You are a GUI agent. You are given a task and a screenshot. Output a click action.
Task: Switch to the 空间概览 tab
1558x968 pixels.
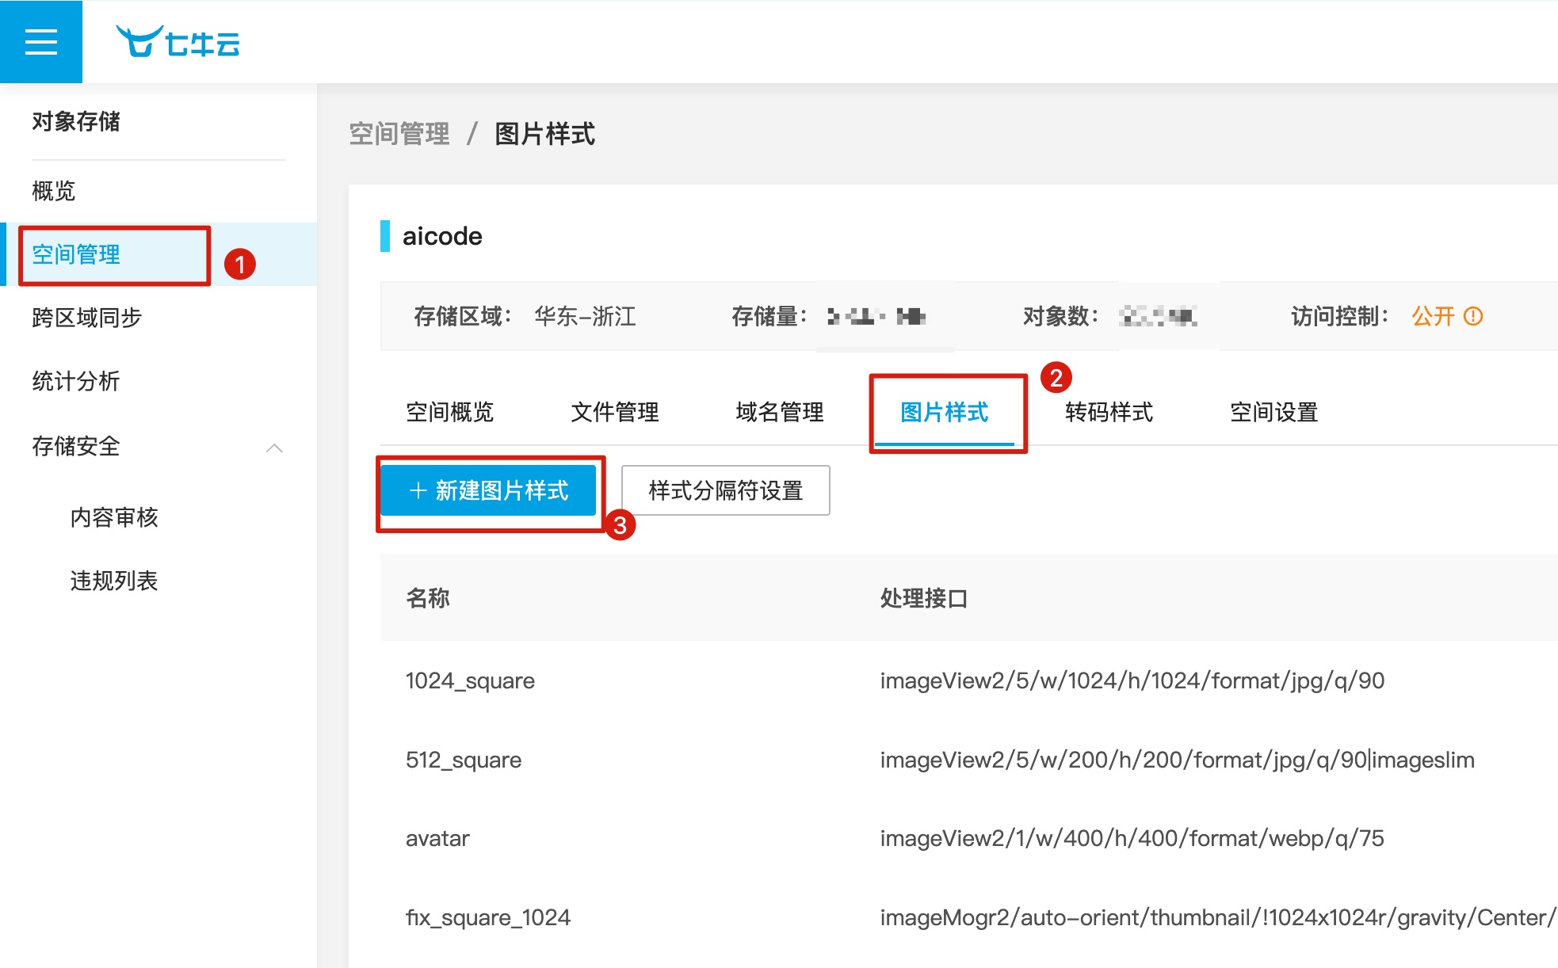pos(449,412)
